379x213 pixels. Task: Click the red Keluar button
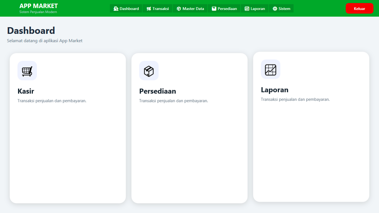pyautogui.click(x=360, y=8)
